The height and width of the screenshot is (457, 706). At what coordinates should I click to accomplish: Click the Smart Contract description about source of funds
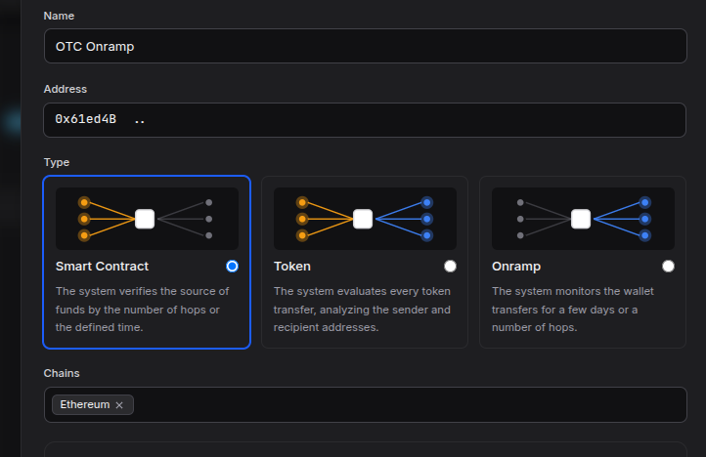click(x=143, y=310)
